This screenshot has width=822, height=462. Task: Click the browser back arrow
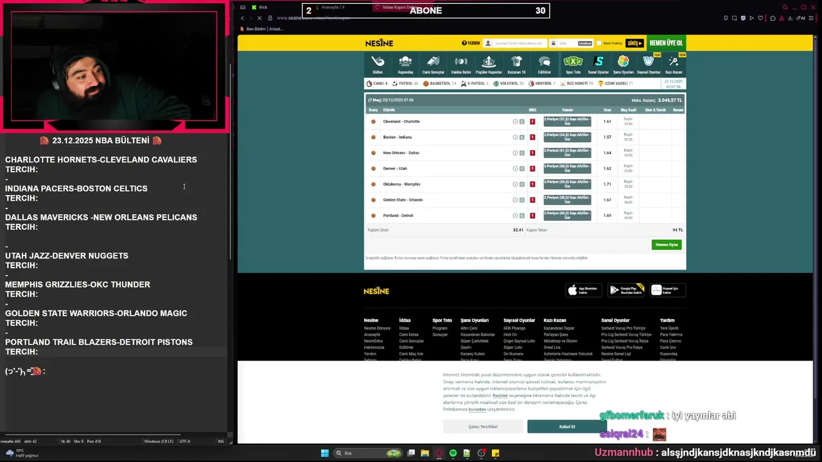242,18
